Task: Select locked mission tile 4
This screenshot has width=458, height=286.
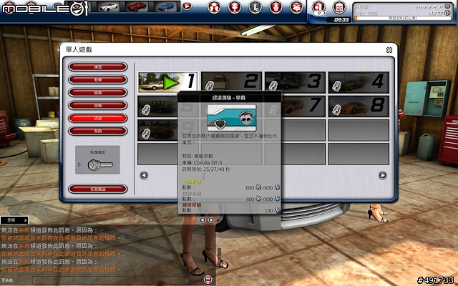Action: click(359, 82)
